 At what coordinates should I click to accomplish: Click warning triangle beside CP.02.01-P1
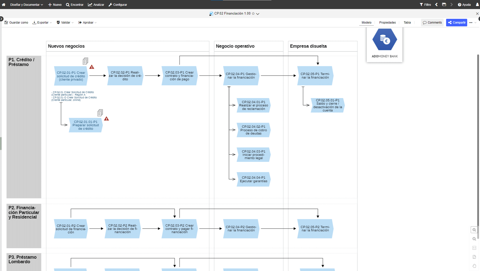[x=92, y=67]
